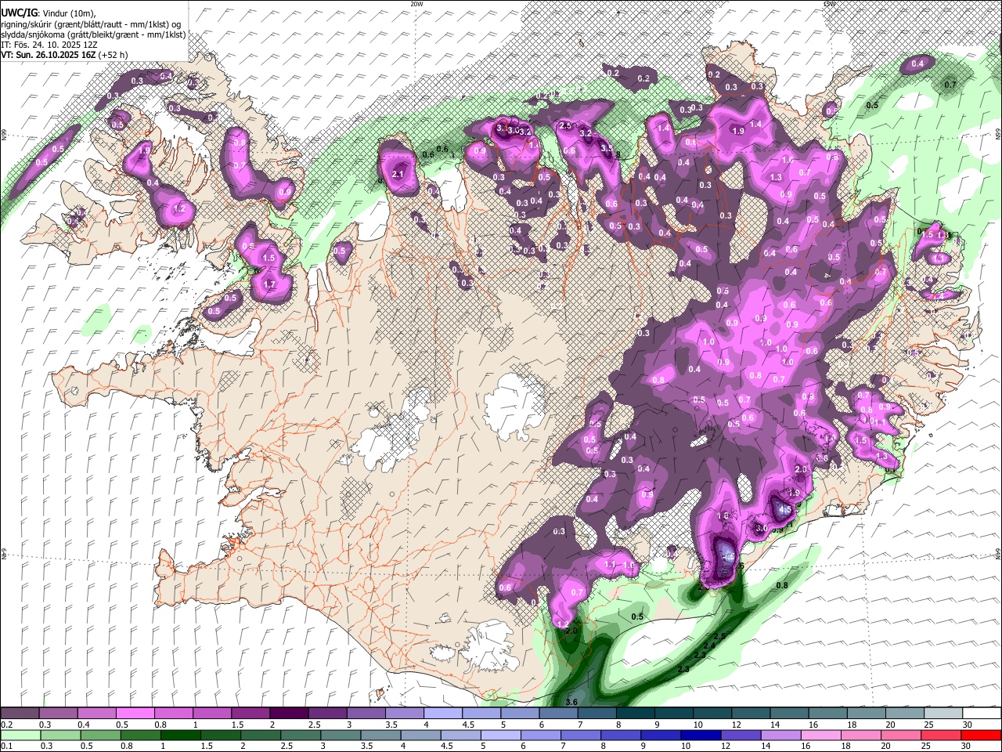Screen dimensions: 1002x752
Task: Click the "2.1" snowfall value on the map
Action: pos(398,174)
